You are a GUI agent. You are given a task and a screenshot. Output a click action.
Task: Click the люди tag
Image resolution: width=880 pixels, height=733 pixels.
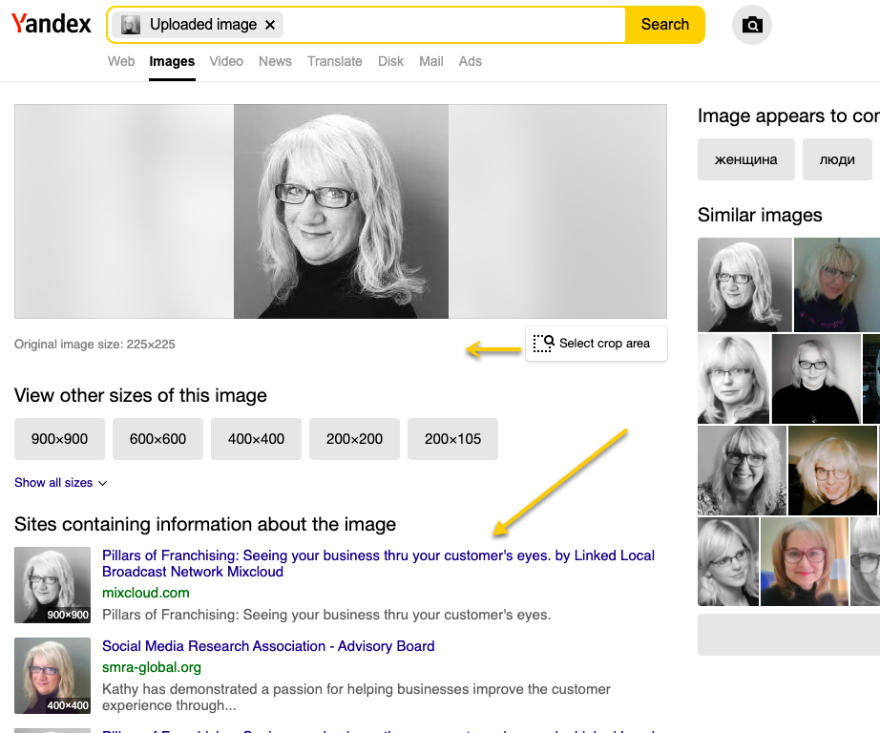(837, 159)
